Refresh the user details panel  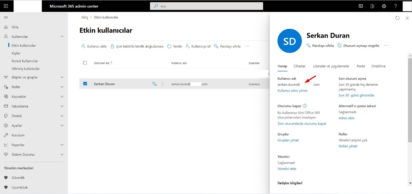tap(397, 18)
